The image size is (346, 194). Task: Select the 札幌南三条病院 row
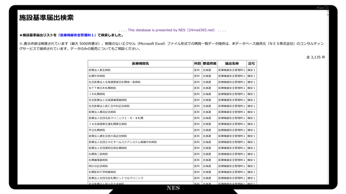[172, 154]
